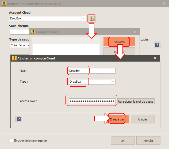Click the Access Token password field
169x149 pixels.
pyautogui.click(x=92, y=101)
